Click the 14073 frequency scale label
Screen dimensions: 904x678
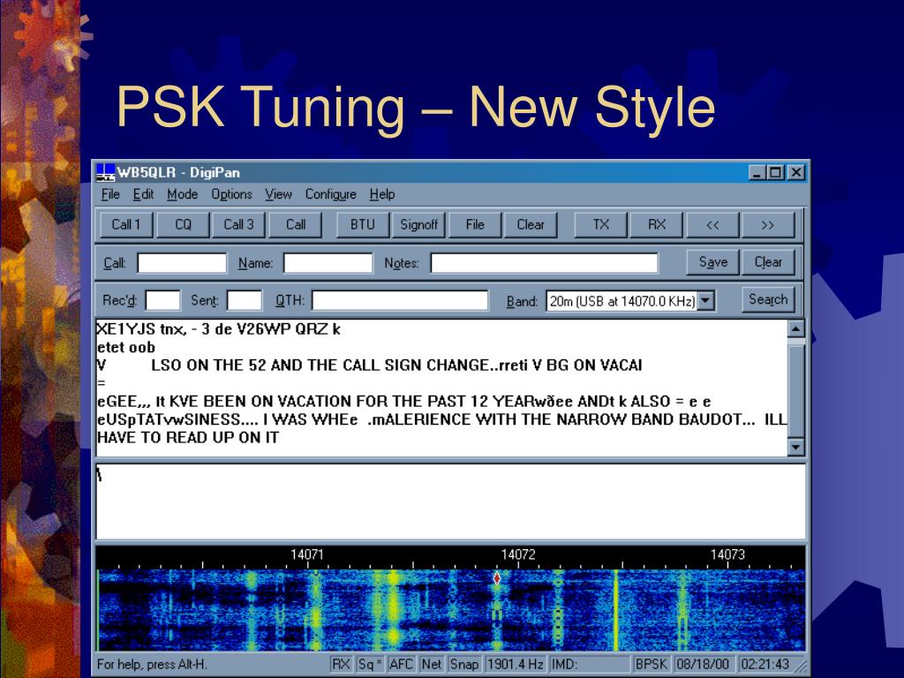point(727,554)
